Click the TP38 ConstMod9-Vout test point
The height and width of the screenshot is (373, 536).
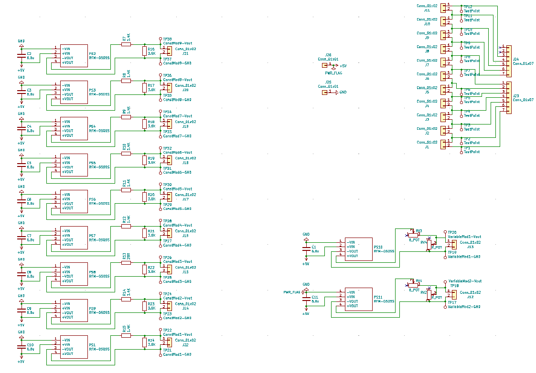coord(161,39)
